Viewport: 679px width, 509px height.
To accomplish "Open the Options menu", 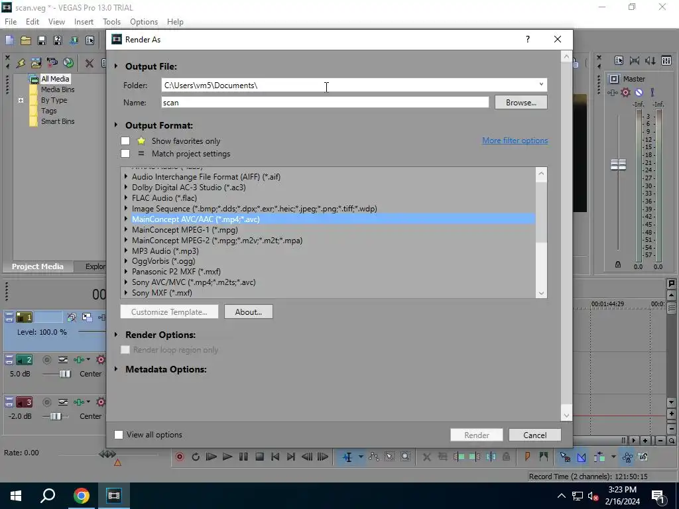I will (144, 22).
